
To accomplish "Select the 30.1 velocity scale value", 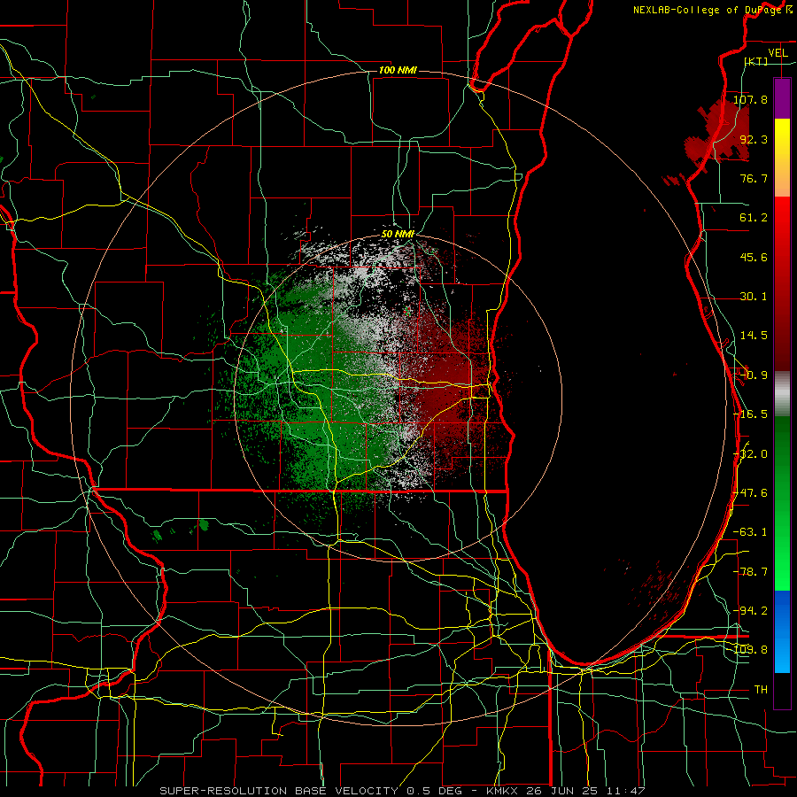I will coord(754,297).
